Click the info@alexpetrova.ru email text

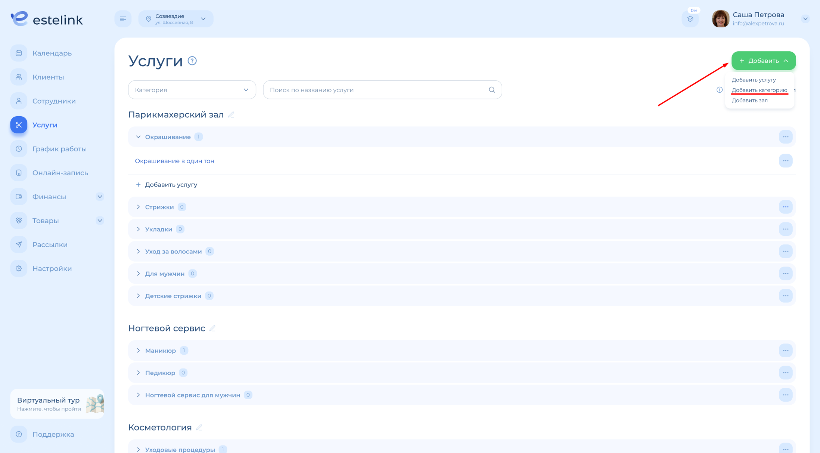[758, 24]
